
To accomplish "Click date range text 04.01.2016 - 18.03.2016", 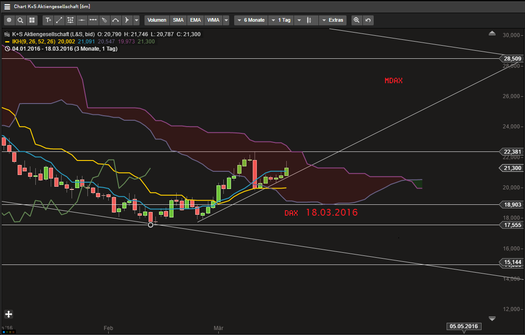I will [43, 49].
